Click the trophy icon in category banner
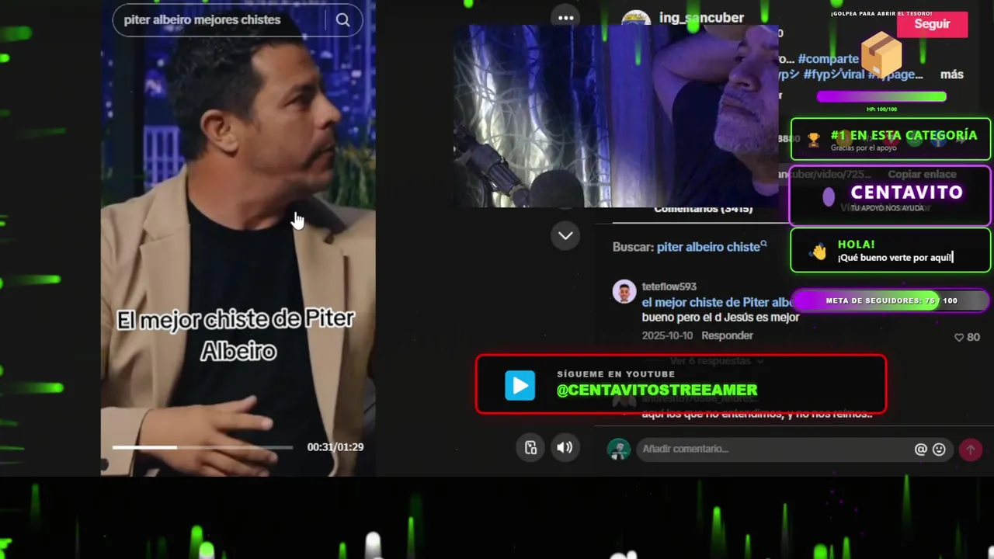The width and height of the screenshot is (994, 559). (x=813, y=140)
